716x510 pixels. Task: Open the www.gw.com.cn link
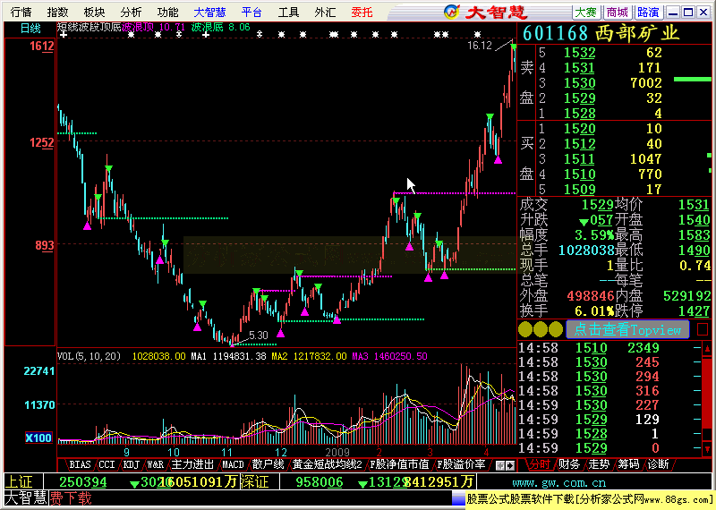click(x=558, y=482)
